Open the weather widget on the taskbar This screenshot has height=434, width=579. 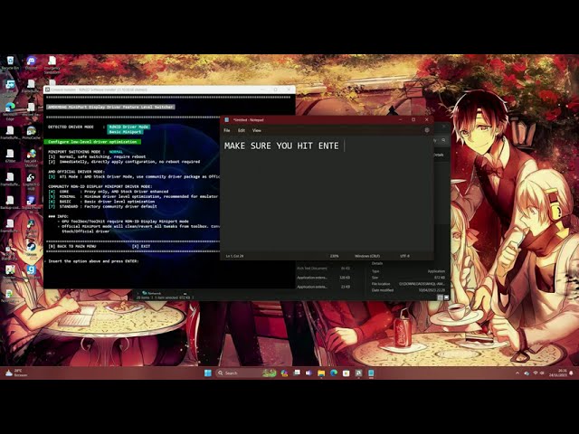tap(15, 373)
